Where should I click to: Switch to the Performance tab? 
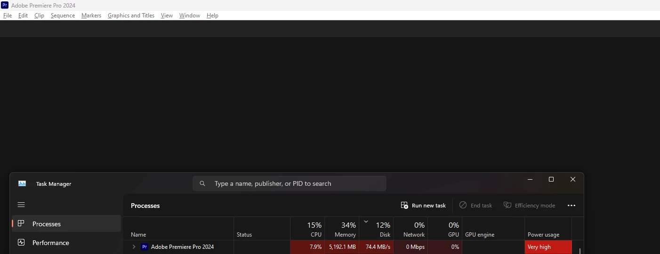pos(66,243)
